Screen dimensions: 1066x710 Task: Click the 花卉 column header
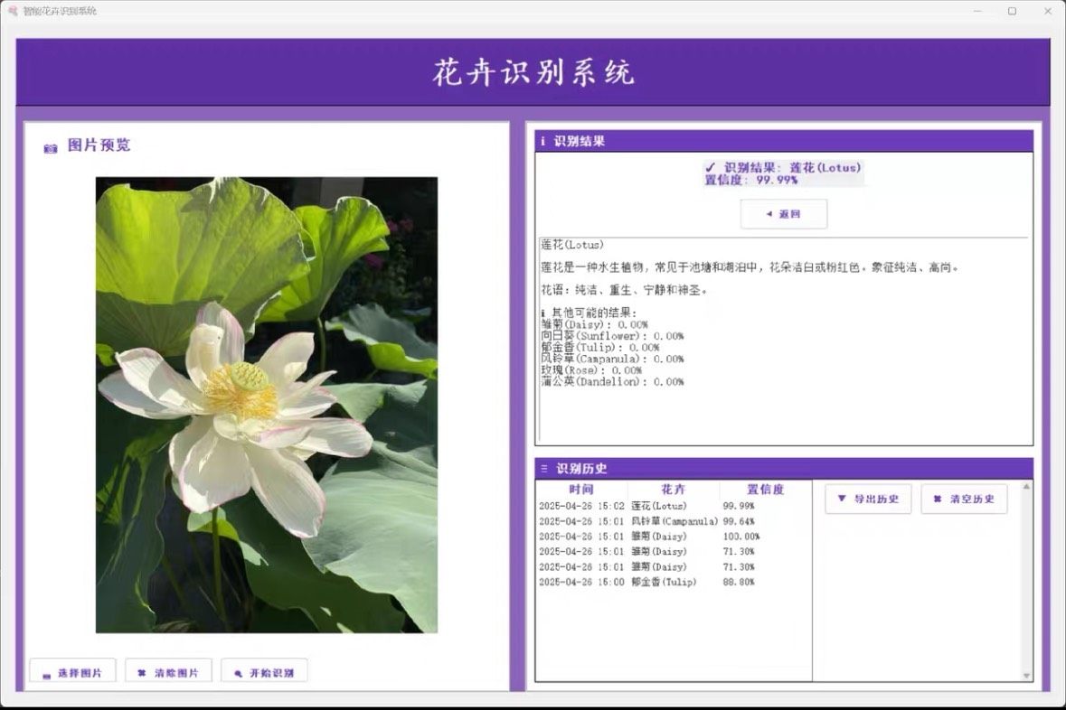click(x=674, y=490)
